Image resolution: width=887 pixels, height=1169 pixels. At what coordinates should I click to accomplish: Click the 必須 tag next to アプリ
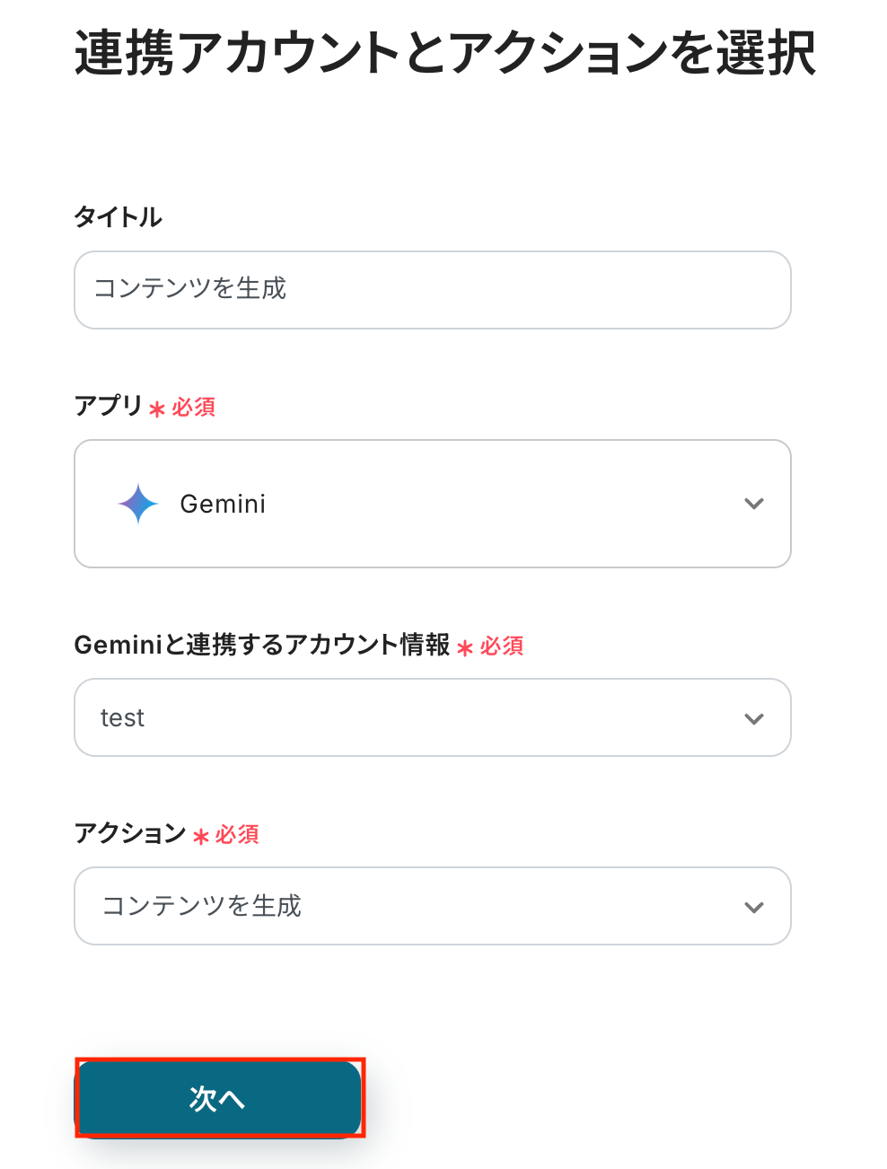pos(194,408)
